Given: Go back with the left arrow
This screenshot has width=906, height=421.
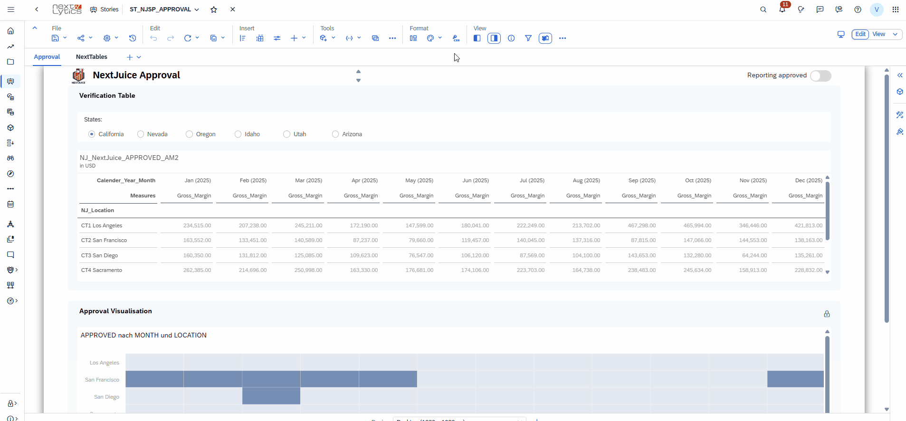Looking at the screenshot, I should click(x=37, y=9).
